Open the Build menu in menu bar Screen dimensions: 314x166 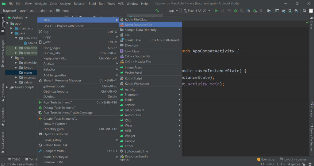[92, 4]
